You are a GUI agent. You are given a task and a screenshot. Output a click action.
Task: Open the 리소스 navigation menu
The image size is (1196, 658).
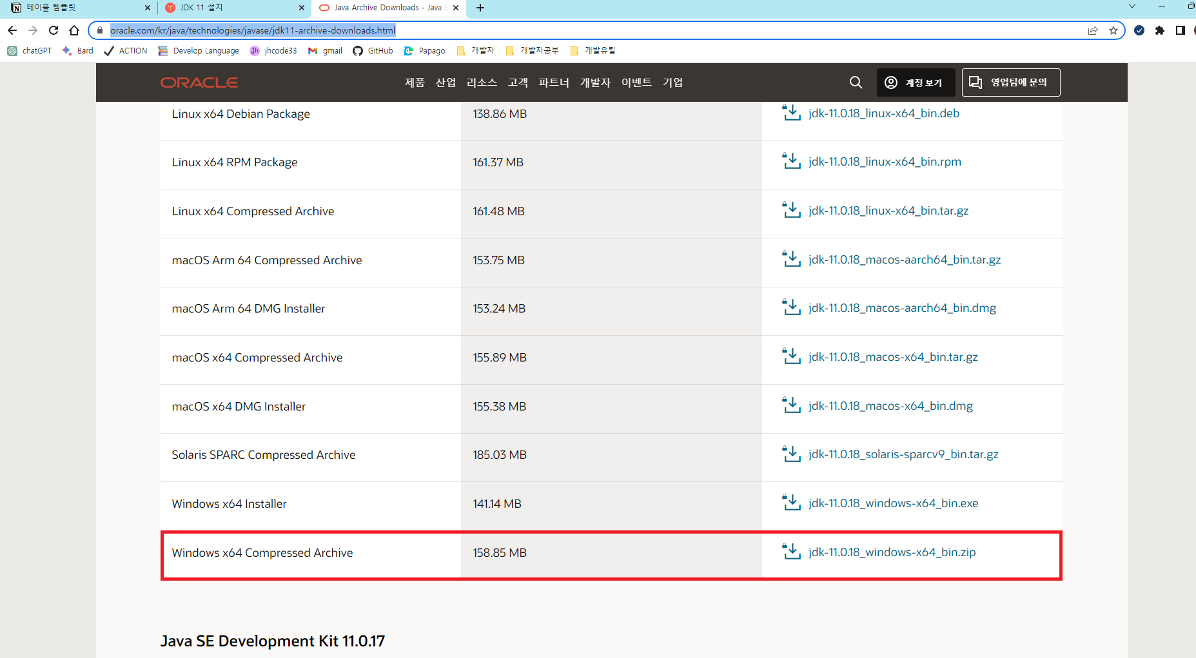pyautogui.click(x=482, y=82)
